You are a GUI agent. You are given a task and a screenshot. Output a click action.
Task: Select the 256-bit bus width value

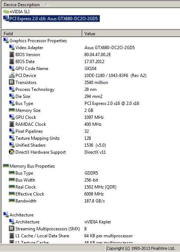tap(91, 180)
